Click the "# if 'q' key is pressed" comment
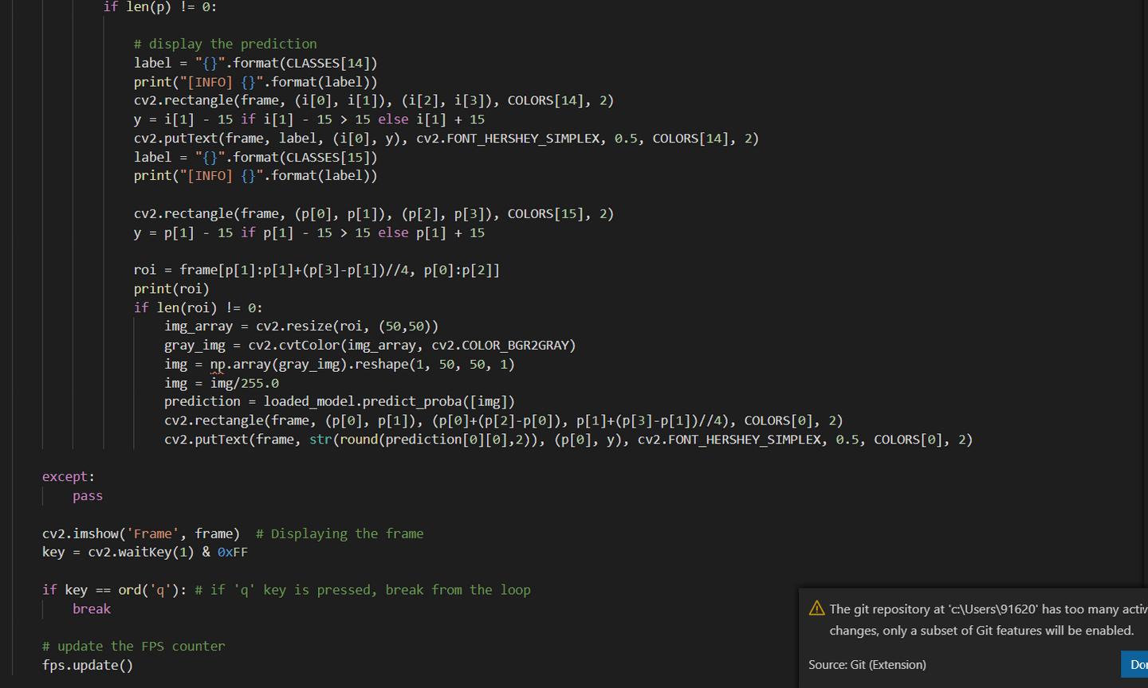Image resolution: width=1148 pixels, height=688 pixels. 363,590
